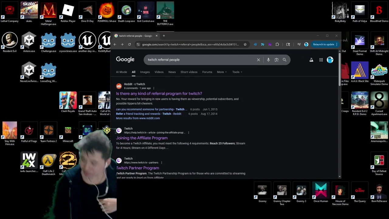Launch Antero.exe Unity shortcut
Viewport: 389px width, 219px height.
click(29, 42)
